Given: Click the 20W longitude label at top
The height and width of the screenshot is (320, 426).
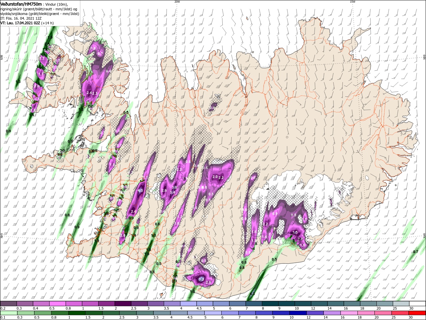Looking at the screenshot, I should [177, 2].
